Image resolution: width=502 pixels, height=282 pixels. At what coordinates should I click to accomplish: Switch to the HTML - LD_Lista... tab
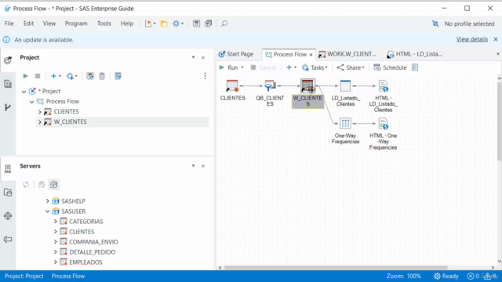415,54
